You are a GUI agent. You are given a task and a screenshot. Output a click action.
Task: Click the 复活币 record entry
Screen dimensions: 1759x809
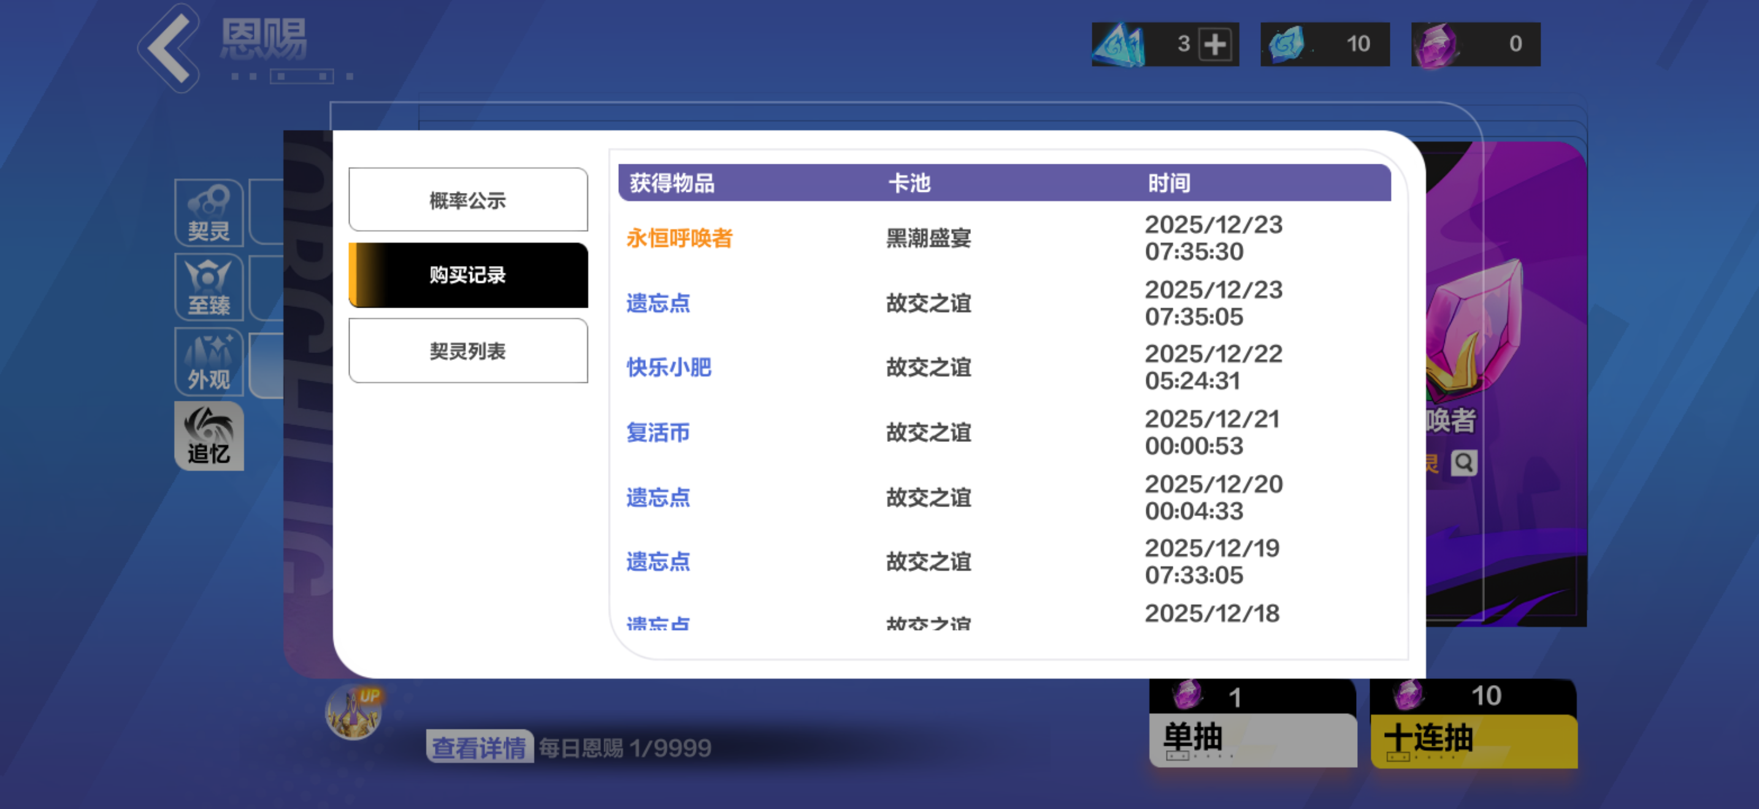tap(657, 433)
